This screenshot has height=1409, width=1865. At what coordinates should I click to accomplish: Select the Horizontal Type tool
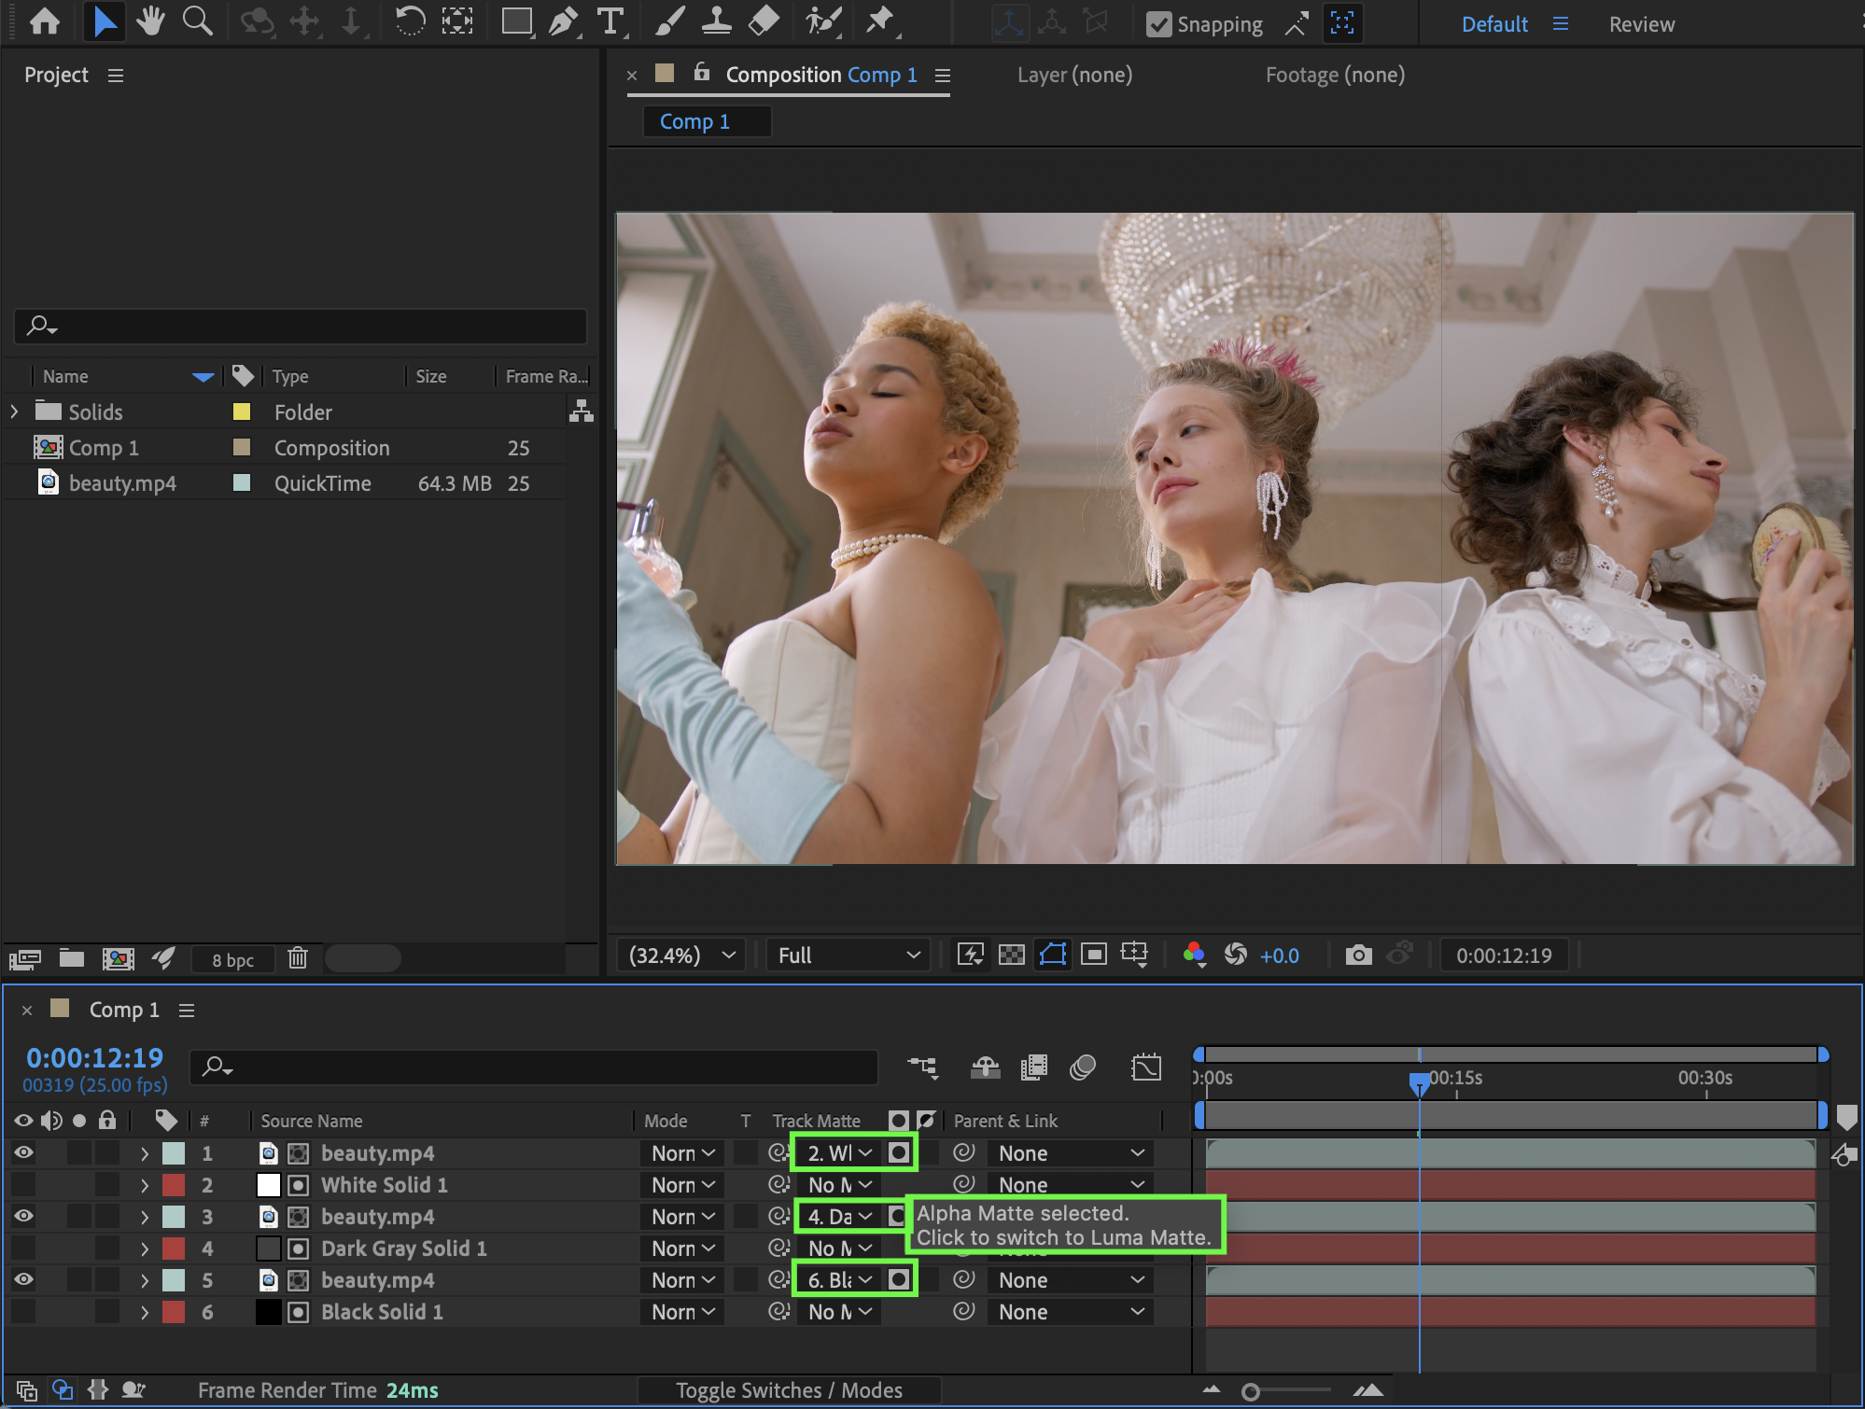pos(610,21)
